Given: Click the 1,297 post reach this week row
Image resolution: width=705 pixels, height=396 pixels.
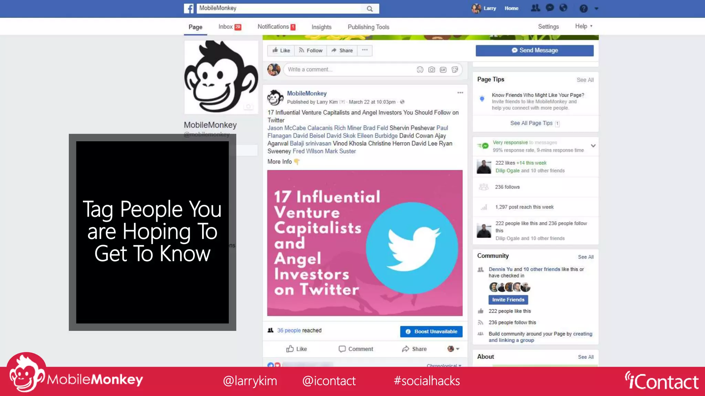Looking at the screenshot, I should (536, 207).
